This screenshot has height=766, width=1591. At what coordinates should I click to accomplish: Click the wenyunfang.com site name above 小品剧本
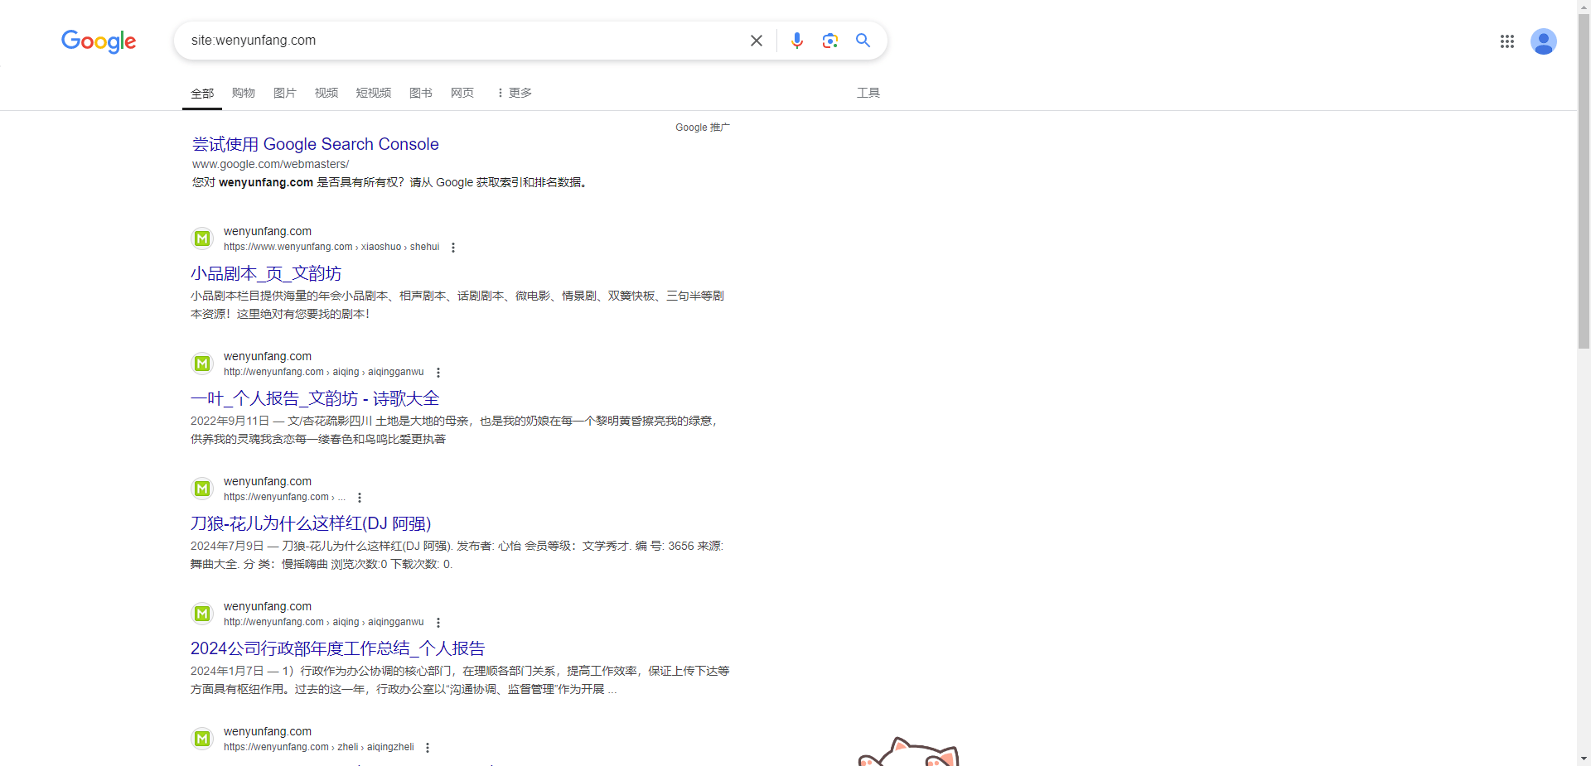tap(268, 231)
